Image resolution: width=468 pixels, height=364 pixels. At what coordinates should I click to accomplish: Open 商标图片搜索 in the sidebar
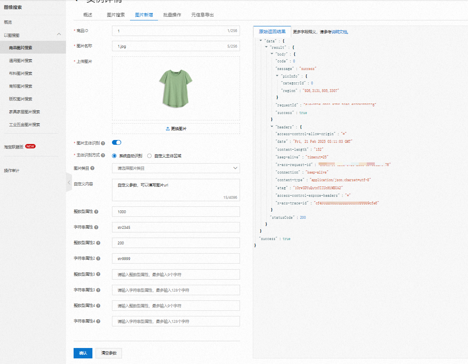pyautogui.click(x=20, y=86)
